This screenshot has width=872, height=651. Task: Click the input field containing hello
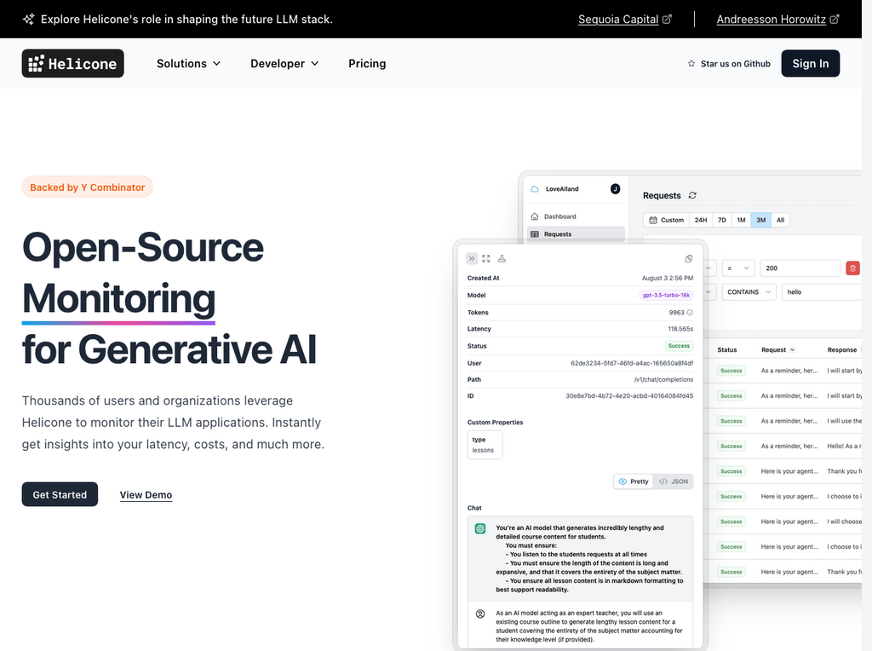[822, 292]
